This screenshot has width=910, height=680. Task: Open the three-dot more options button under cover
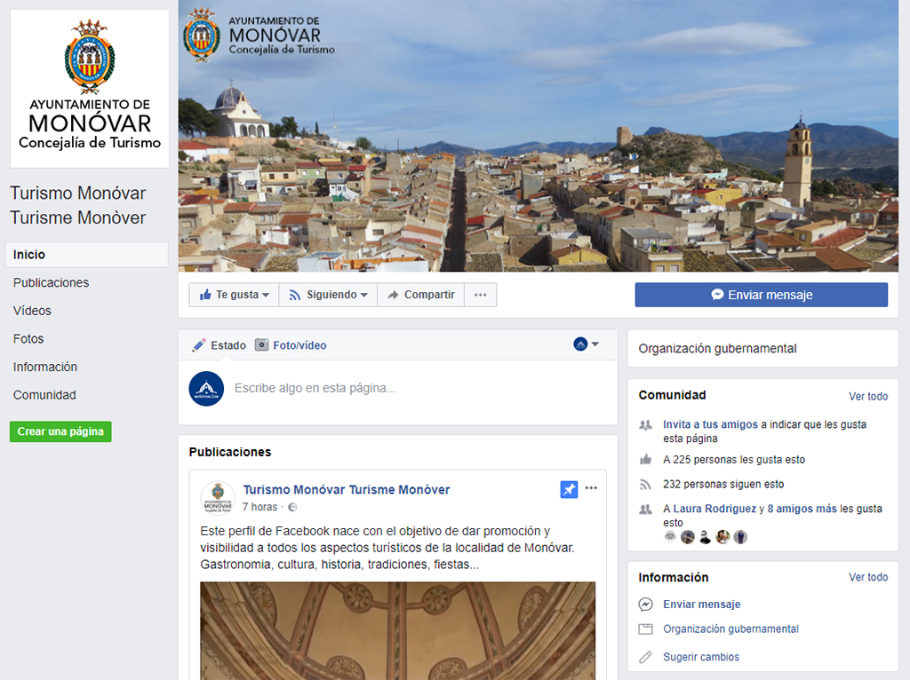(x=480, y=295)
